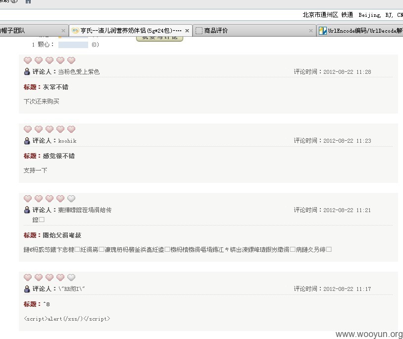
Task: Click timestamp 2012-08-22 11:23
Action: click(x=347, y=141)
